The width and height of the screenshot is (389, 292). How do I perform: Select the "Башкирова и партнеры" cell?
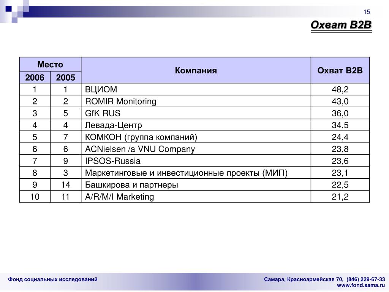pyautogui.click(x=196, y=185)
